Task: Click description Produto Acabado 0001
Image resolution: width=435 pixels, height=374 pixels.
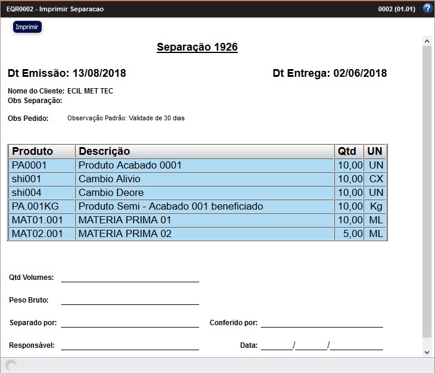Action: (130, 165)
